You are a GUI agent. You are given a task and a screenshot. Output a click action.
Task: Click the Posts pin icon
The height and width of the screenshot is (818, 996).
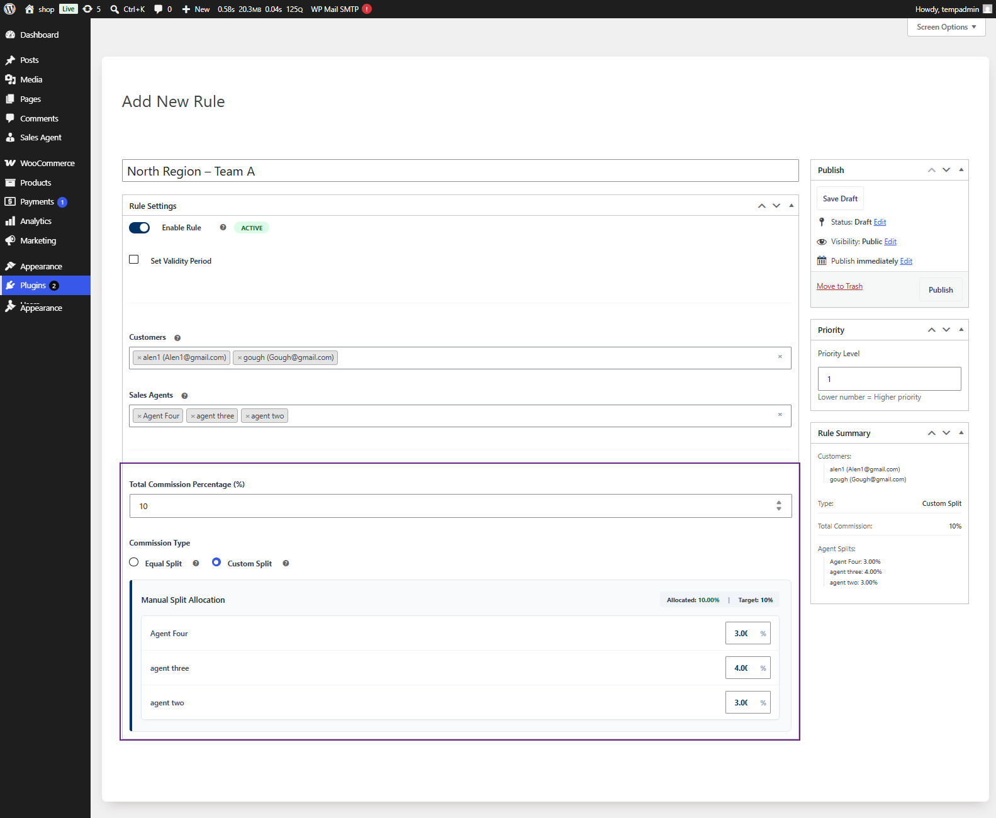(10, 60)
